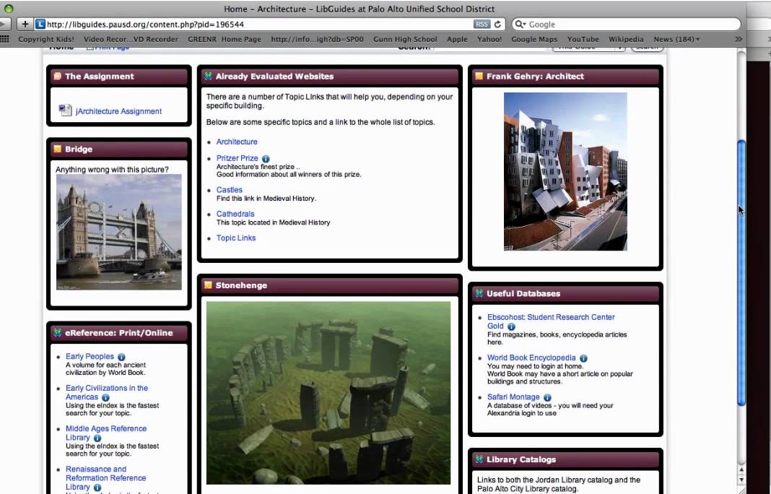The height and width of the screenshot is (494, 771).
Task: Click the info icon beside Early Peoples
Action: pos(121,357)
